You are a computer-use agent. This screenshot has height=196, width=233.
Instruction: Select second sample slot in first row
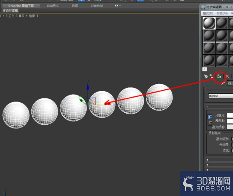222,23
